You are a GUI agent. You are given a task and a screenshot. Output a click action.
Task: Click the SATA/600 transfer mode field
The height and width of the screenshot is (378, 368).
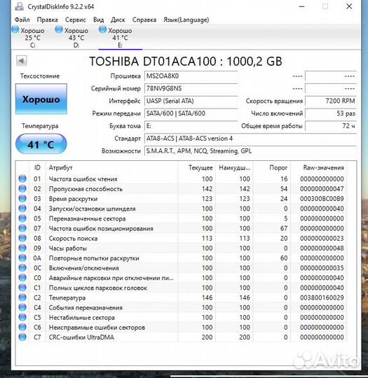pos(191,113)
